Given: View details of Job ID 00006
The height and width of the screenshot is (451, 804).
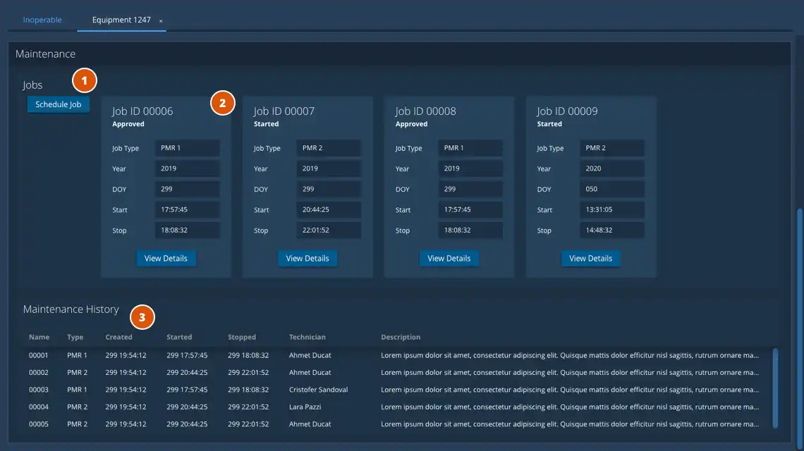Looking at the screenshot, I should click(166, 258).
